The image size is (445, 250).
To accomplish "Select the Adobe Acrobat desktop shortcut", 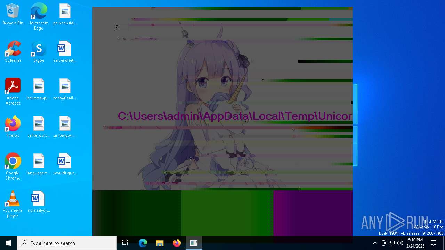I will [x=13, y=92].
